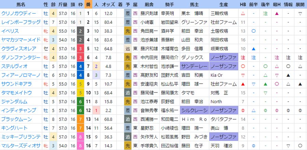Click jockey 田辺裕信 cell
The height and width of the screenshot is (150, 307).
170,146
